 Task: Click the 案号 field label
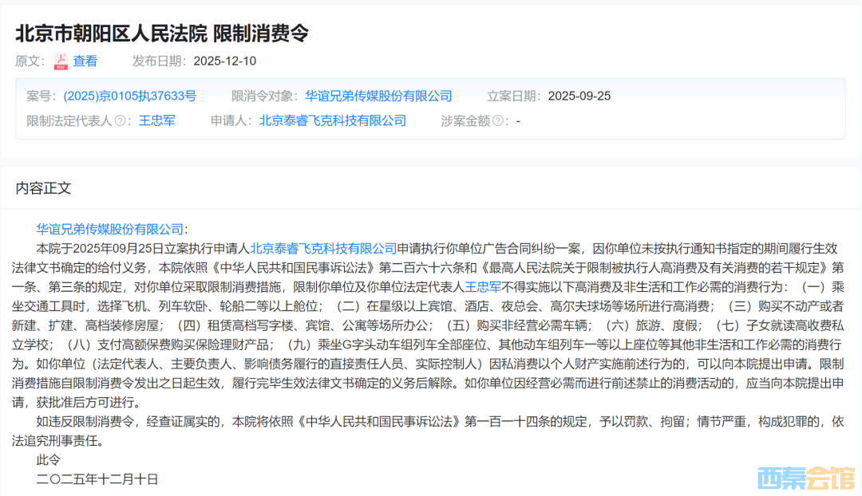click(x=41, y=96)
